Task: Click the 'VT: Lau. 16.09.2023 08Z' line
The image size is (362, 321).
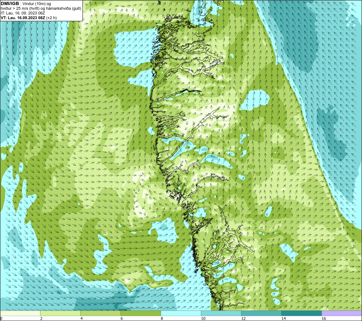Action: (x=29, y=18)
